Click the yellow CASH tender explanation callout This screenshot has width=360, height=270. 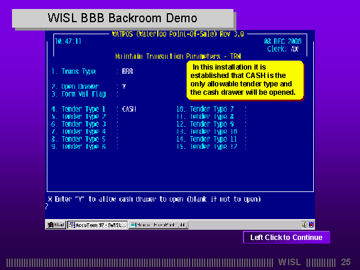(245, 79)
